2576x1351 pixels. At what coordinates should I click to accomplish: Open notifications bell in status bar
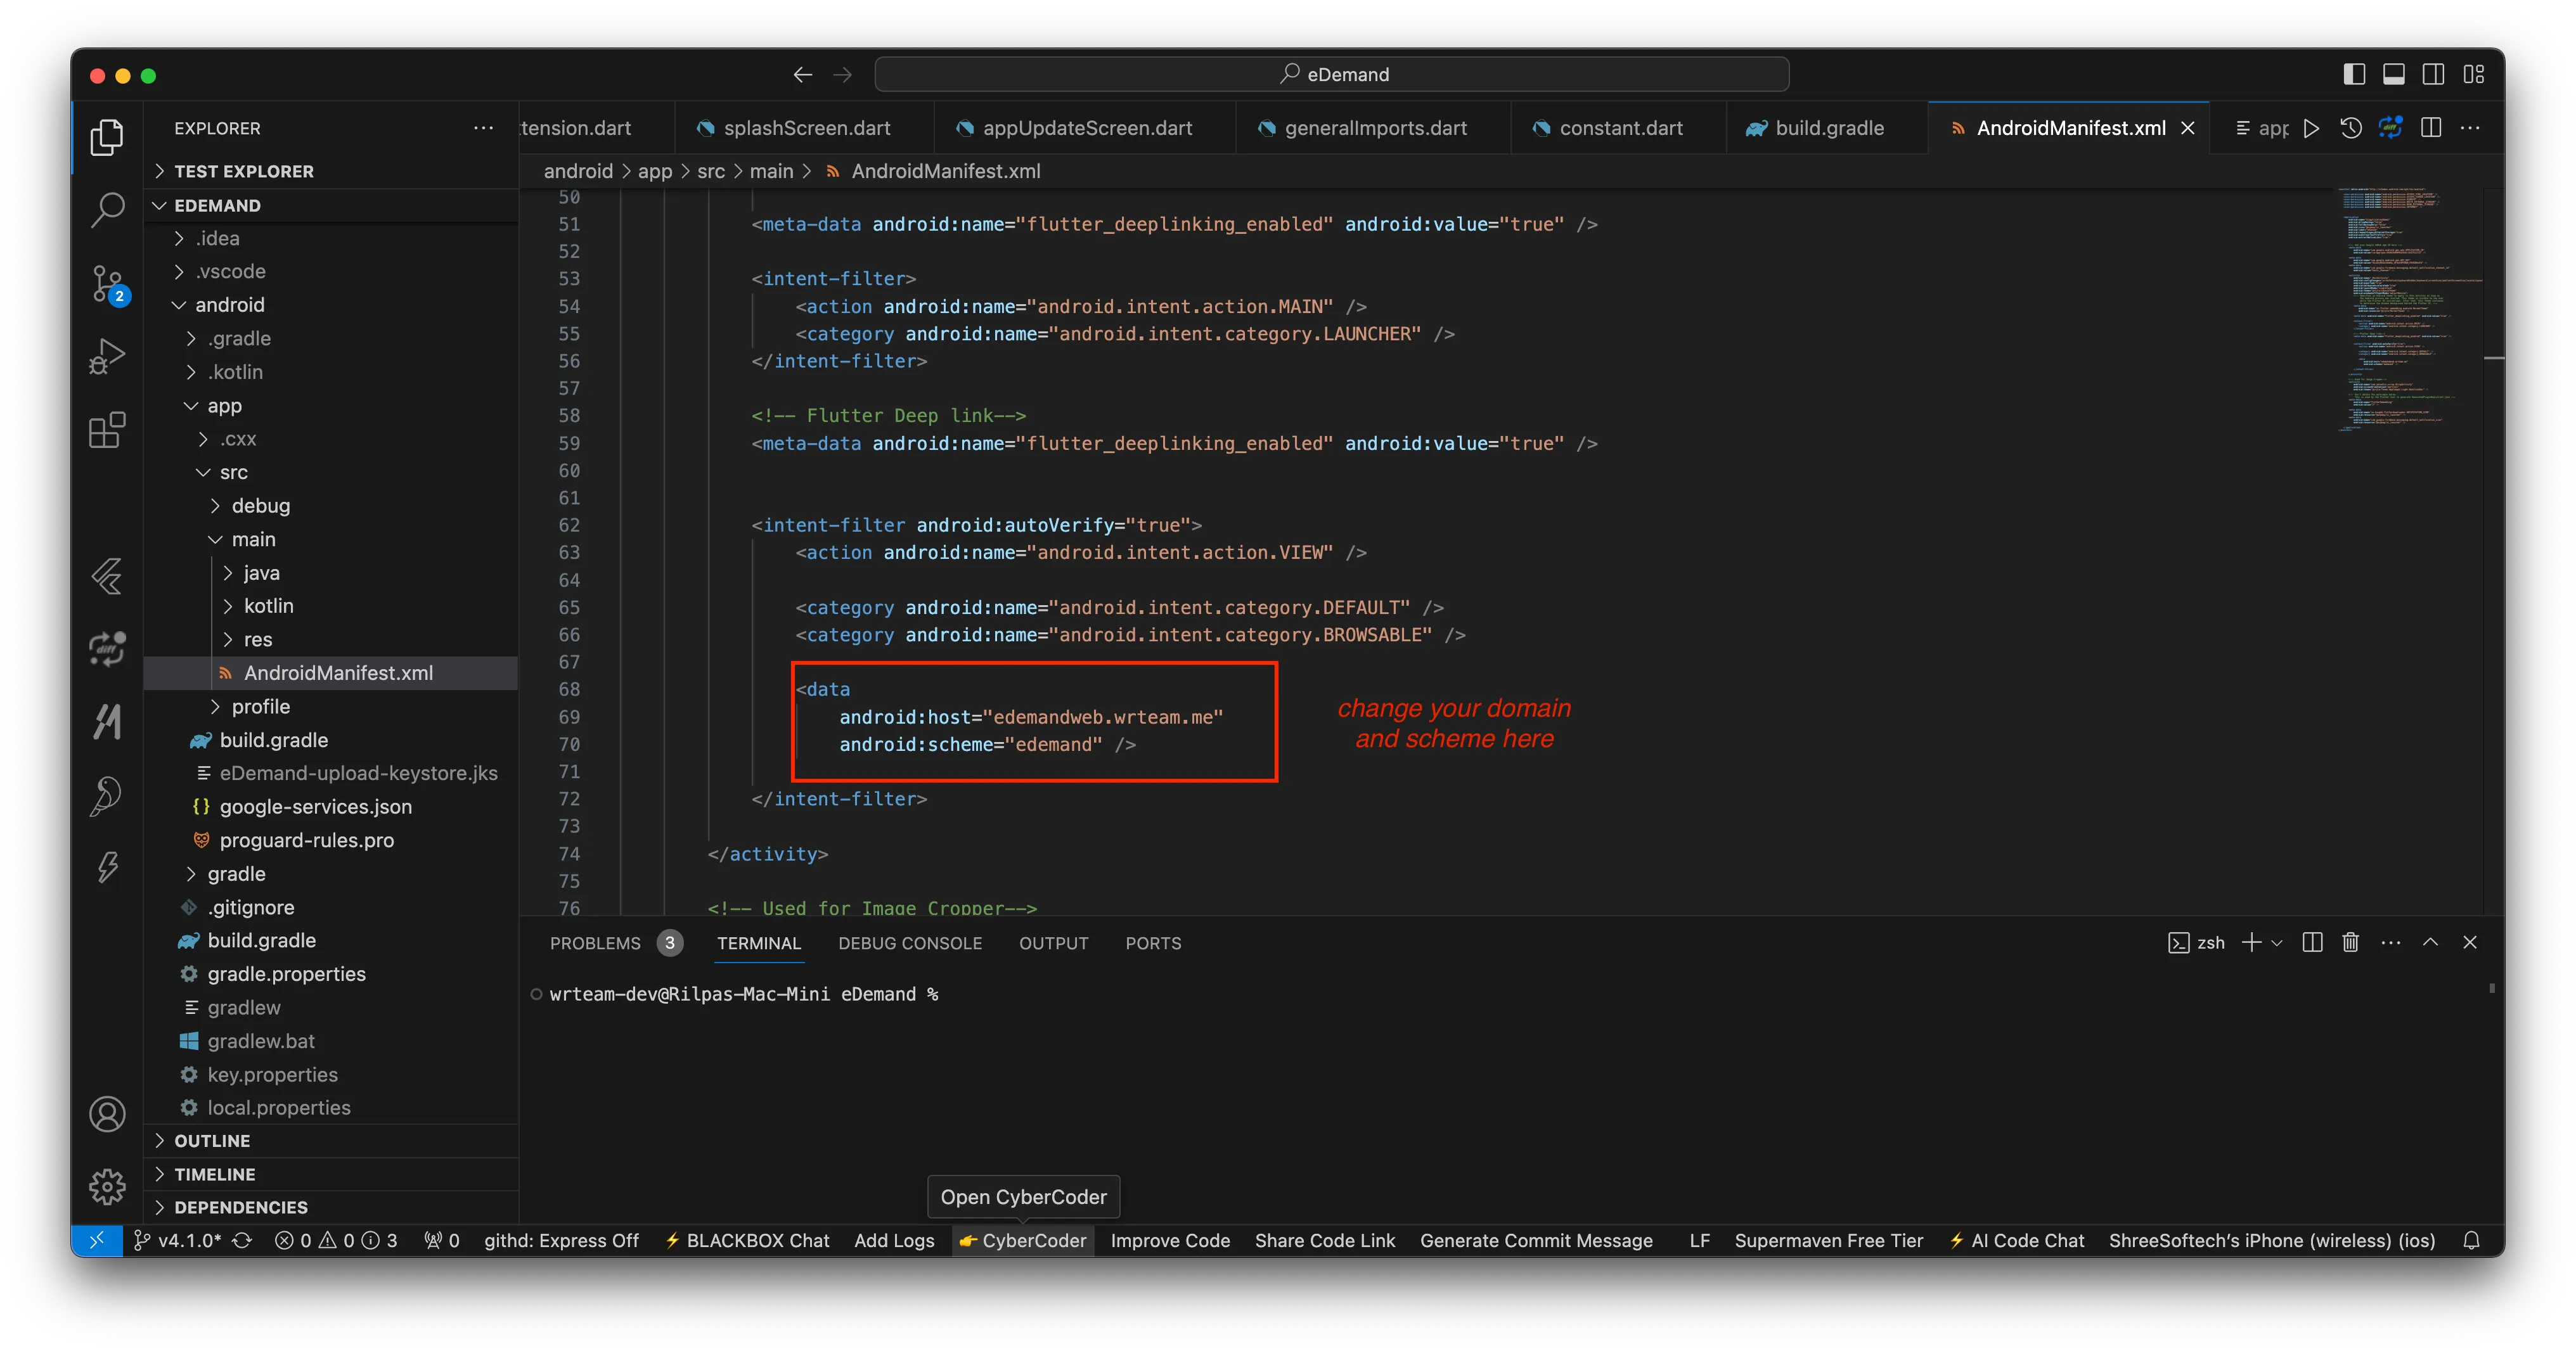tap(2471, 1240)
